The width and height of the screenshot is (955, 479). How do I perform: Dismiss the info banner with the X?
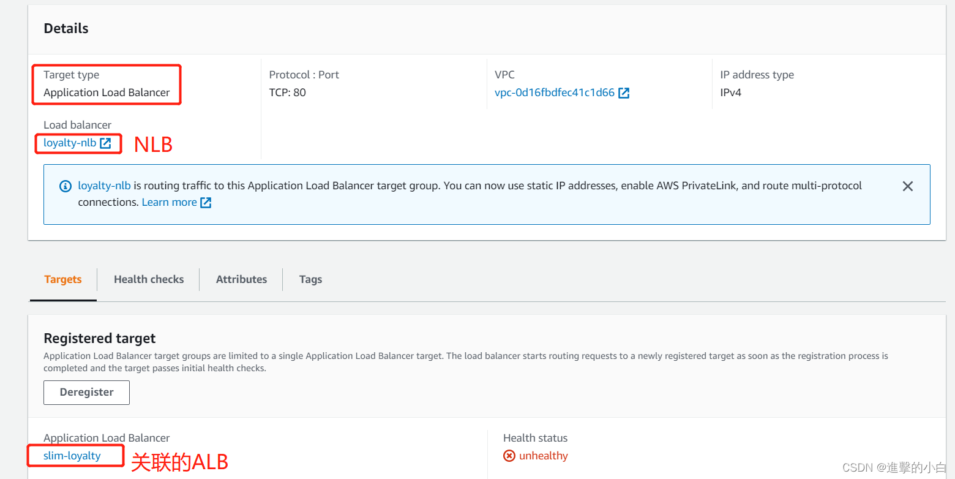(x=908, y=186)
